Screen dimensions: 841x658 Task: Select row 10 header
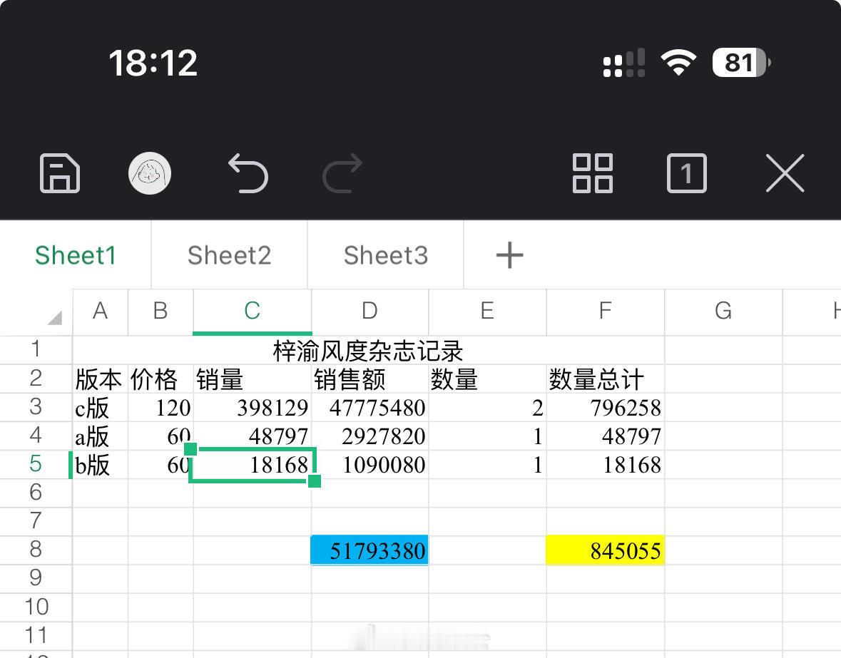pos(36,607)
